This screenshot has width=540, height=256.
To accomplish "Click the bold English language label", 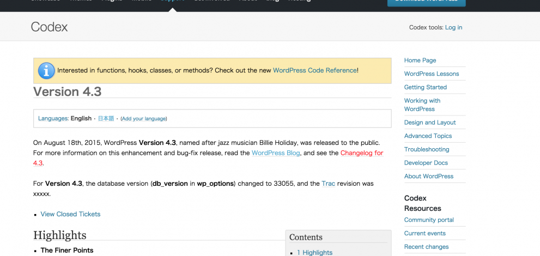I will pos(81,118).
